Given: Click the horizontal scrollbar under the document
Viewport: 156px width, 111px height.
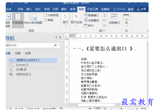Looking at the screenshot, I should click(x=96, y=105).
